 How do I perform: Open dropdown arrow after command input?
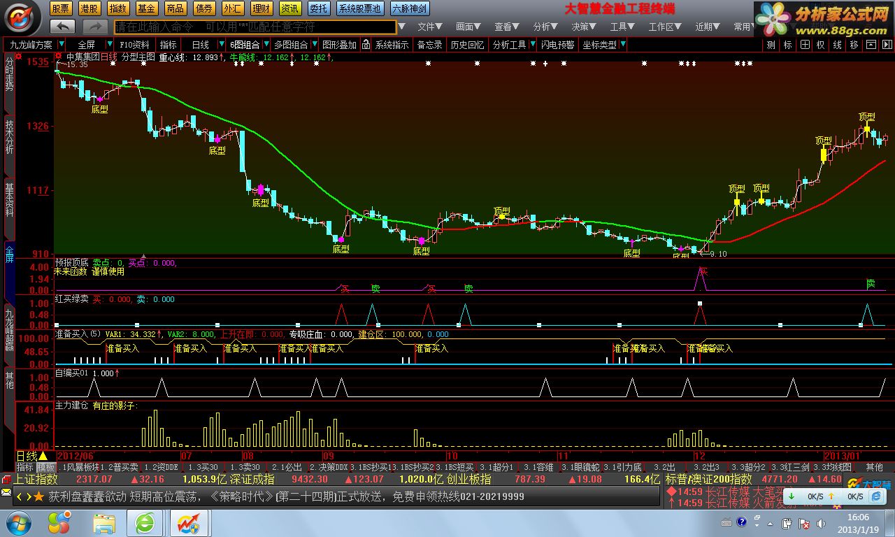[x=401, y=27]
